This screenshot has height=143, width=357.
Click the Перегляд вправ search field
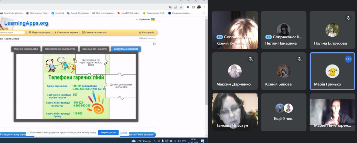pos(11,33)
